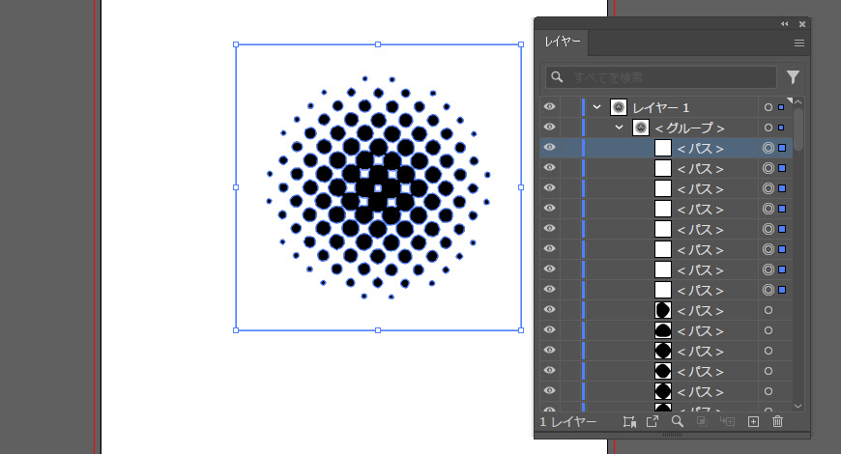Hide the first highlighted パス row
The image size is (841, 454).
coord(550,148)
